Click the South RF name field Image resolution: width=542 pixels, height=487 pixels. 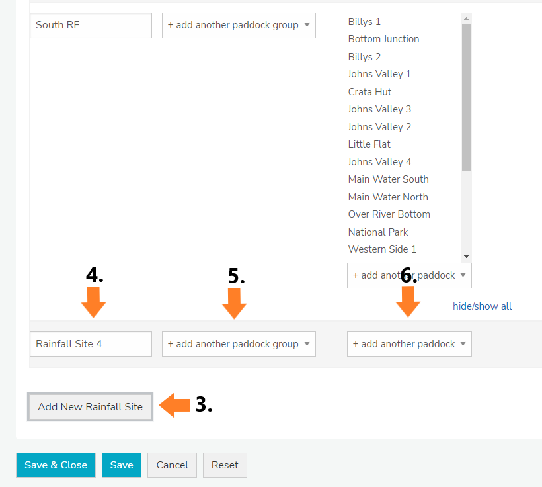[x=91, y=25]
